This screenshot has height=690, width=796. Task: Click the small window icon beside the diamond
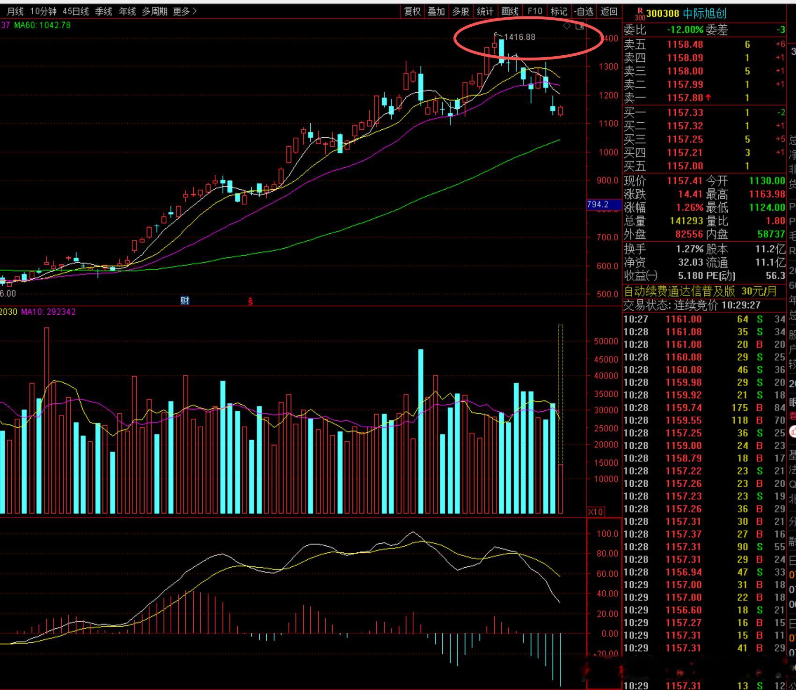tap(579, 26)
